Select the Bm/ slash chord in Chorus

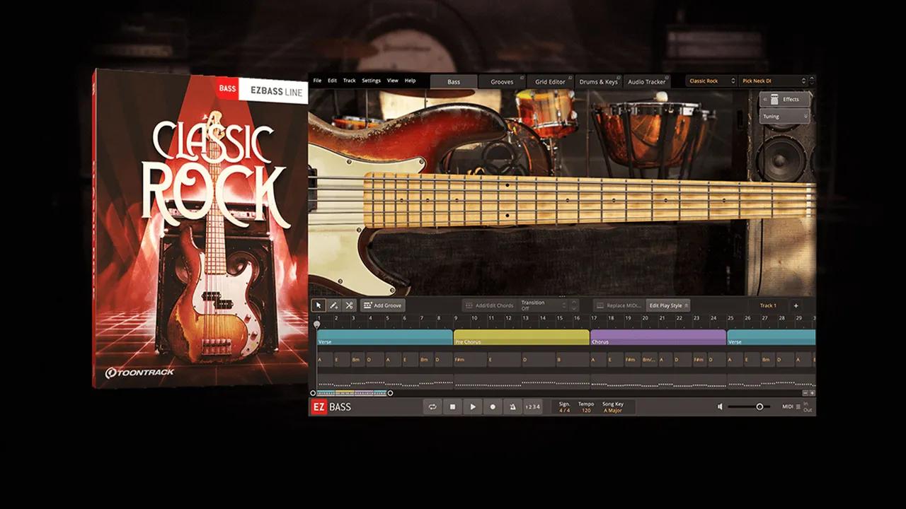(650, 360)
